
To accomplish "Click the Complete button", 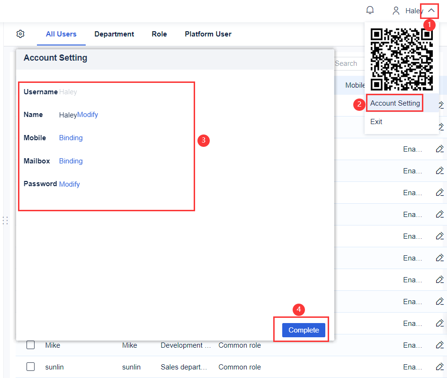I will [x=304, y=330].
